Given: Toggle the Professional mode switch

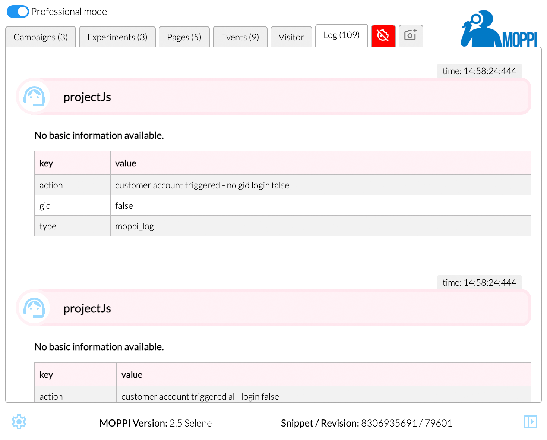Looking at the screenshot, I should (18, 12).
